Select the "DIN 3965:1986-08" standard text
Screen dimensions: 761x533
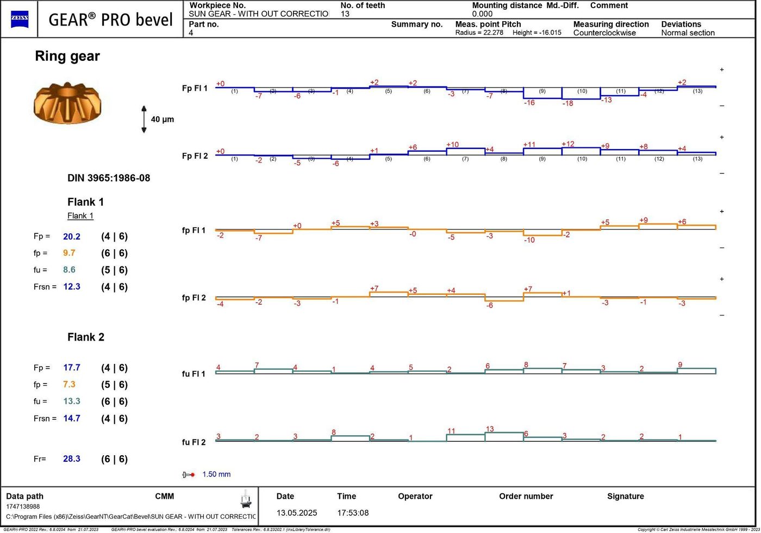pyautogui.click(x=109, y=178)
